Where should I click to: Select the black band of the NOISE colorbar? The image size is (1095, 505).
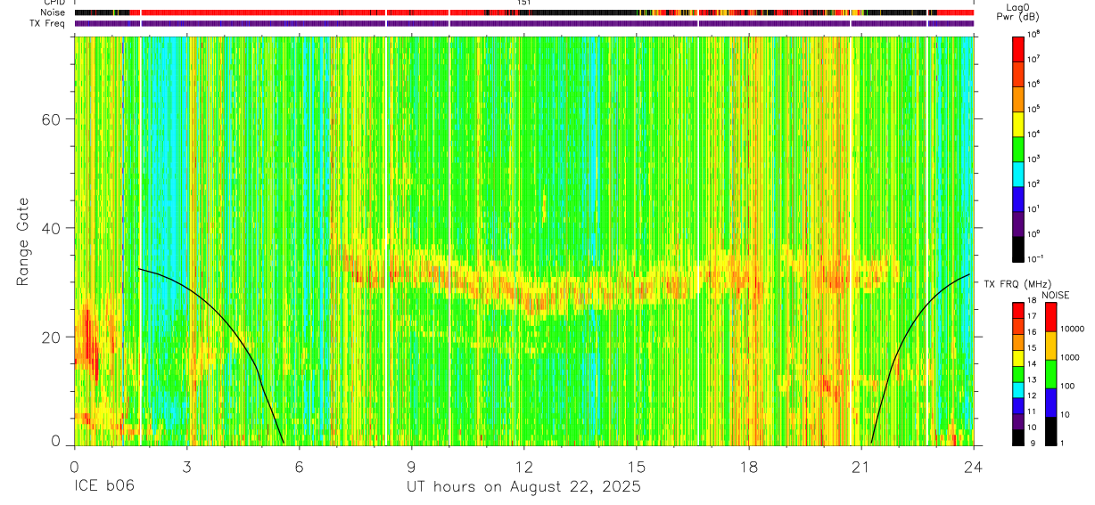(1051, 431)
